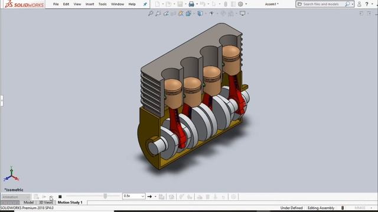
Task: Open the File menu
Action: [x=56, y=4]
